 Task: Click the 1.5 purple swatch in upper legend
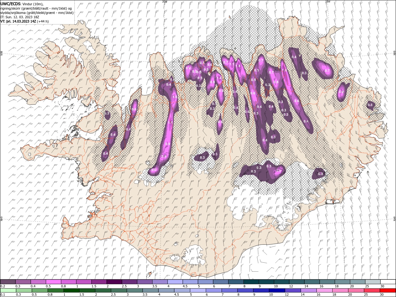(x=99, y=282)
